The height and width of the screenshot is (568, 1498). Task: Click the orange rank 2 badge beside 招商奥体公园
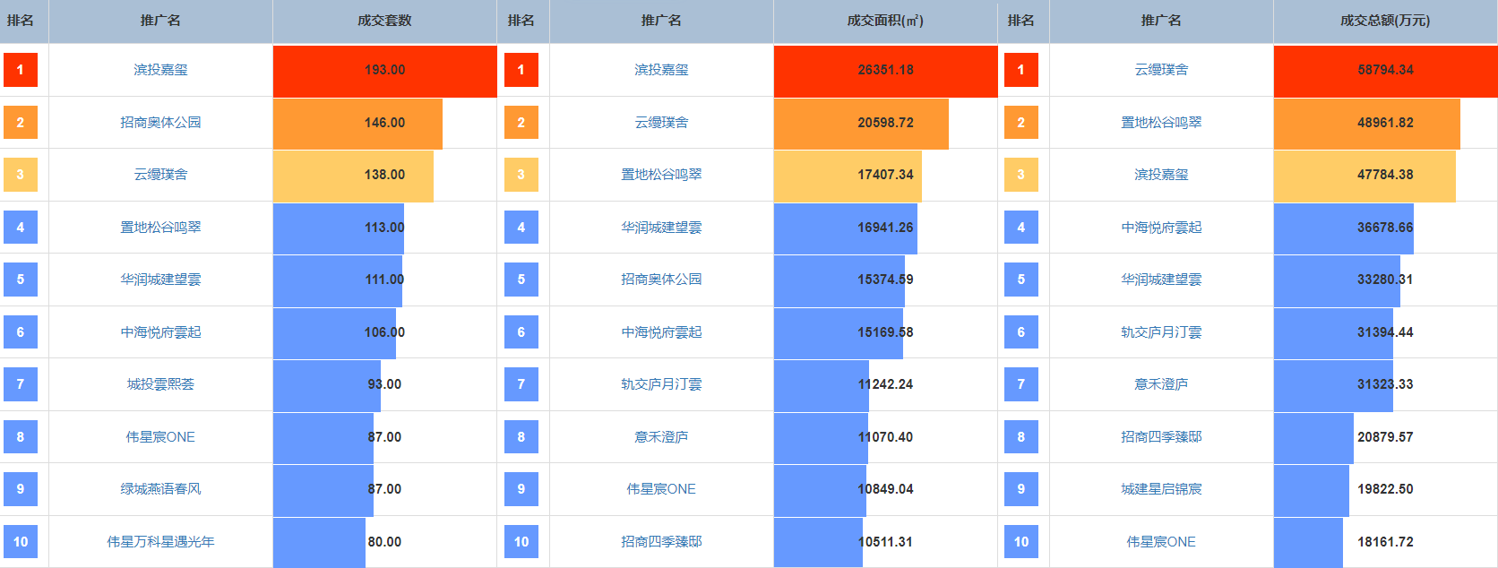click(x=21, y=123)
